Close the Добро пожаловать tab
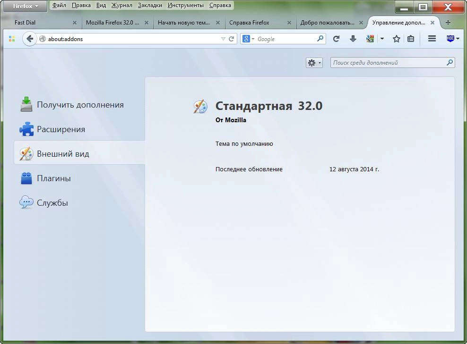Screen dimensions: 467x344 [x=361, y=23]
